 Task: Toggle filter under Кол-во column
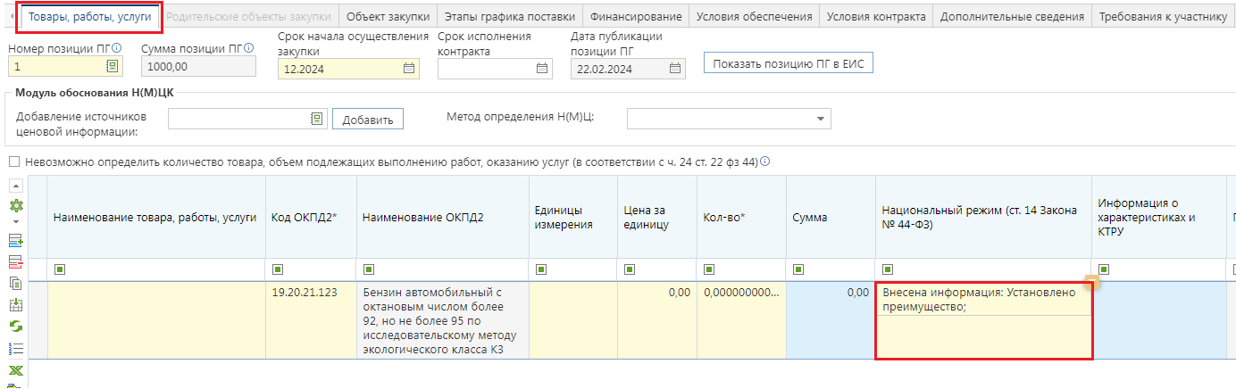point(709,269)
